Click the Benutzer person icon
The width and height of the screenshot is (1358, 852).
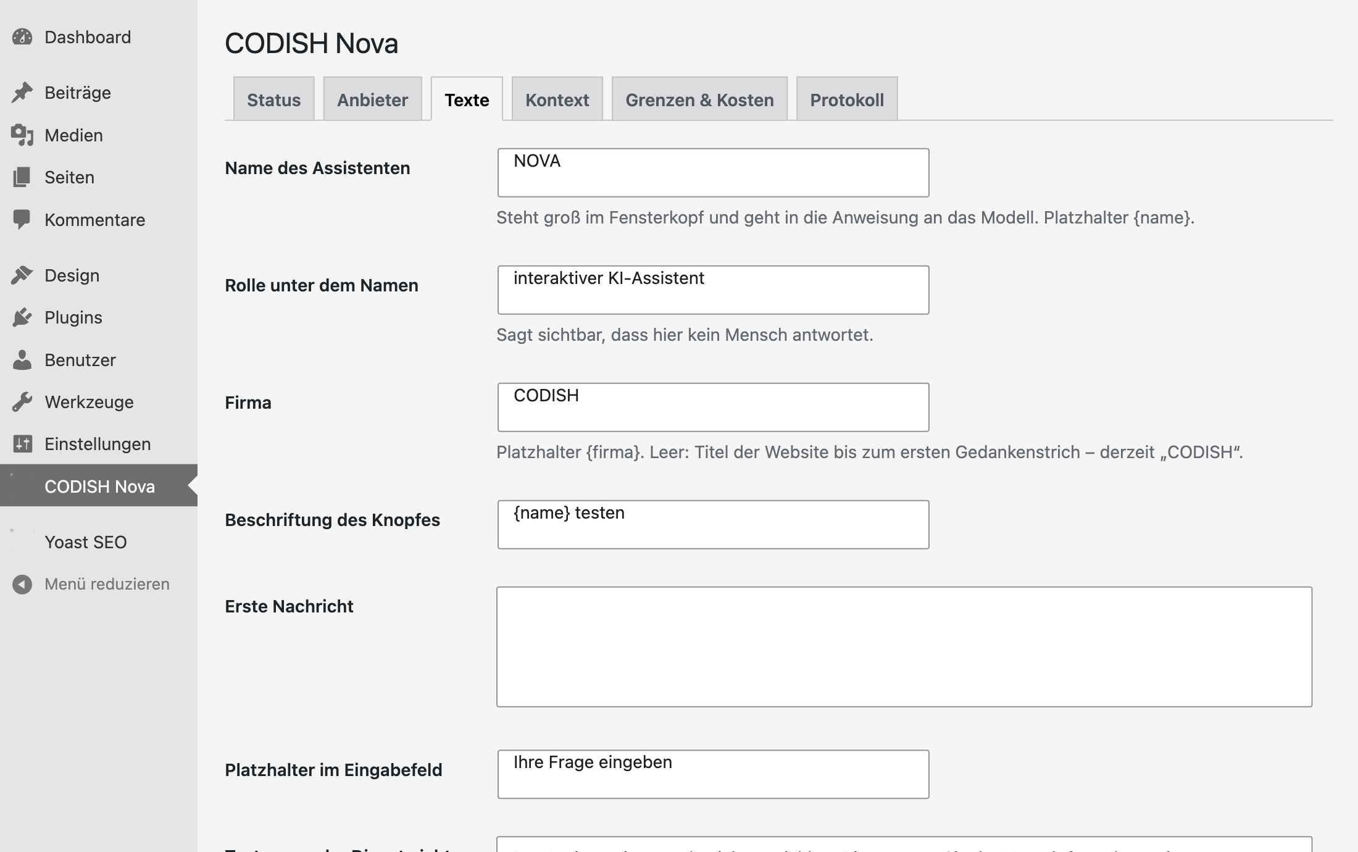click(22, 360)
